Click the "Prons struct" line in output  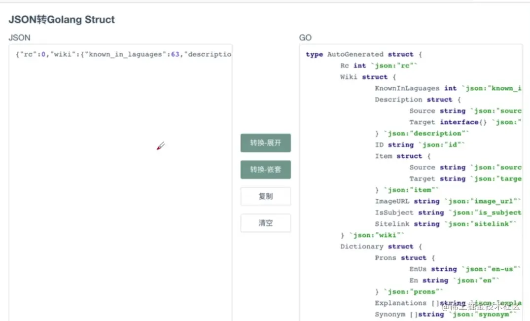click(x=404, y=258)
